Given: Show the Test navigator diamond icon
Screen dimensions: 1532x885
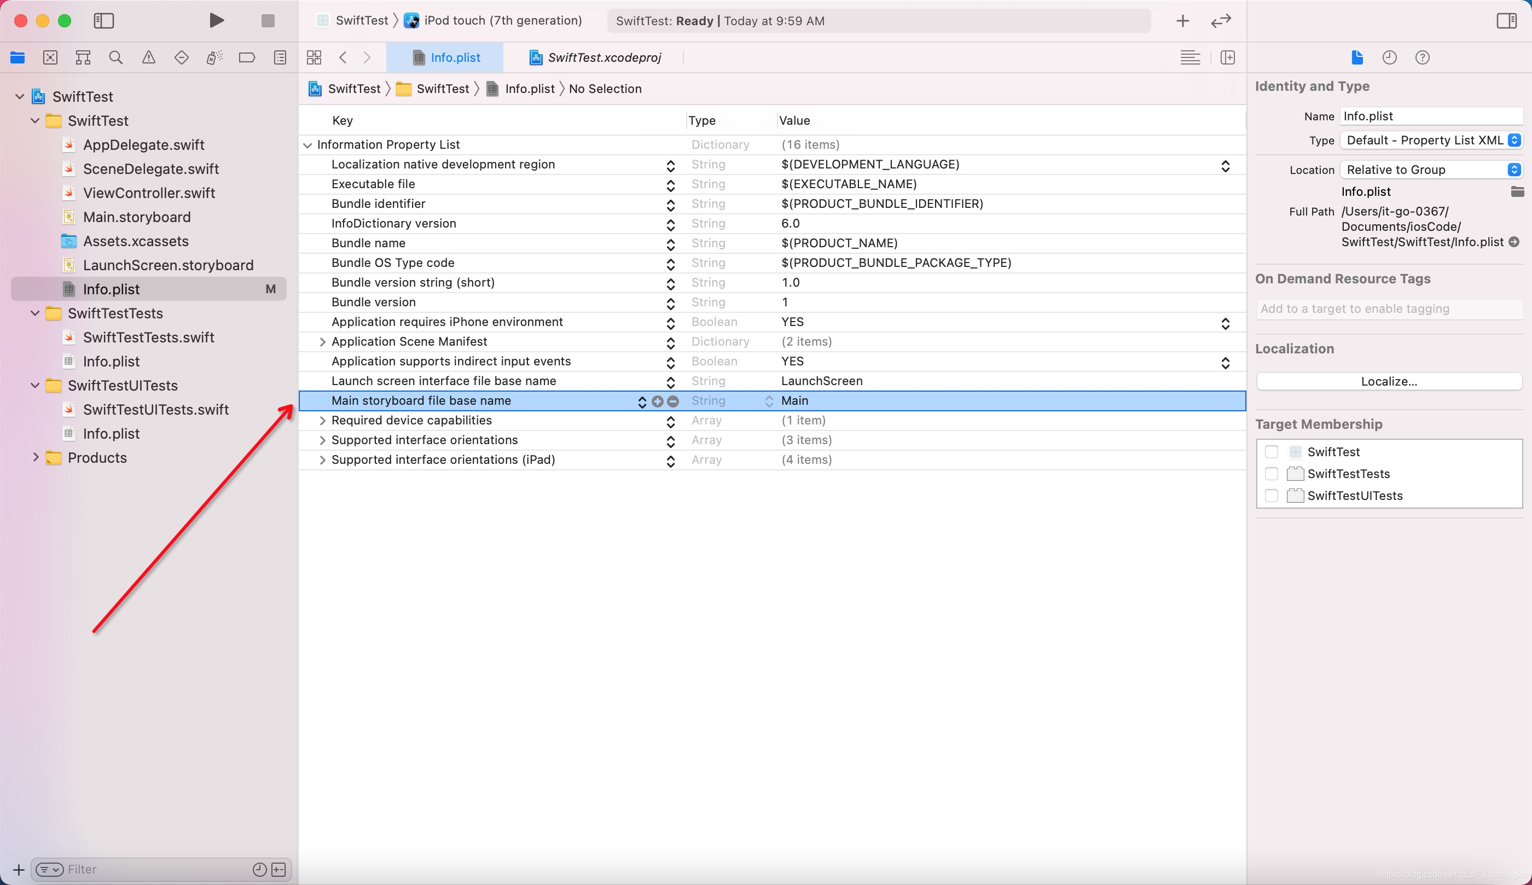Looking at the screenshot, I should coord(181,58).
